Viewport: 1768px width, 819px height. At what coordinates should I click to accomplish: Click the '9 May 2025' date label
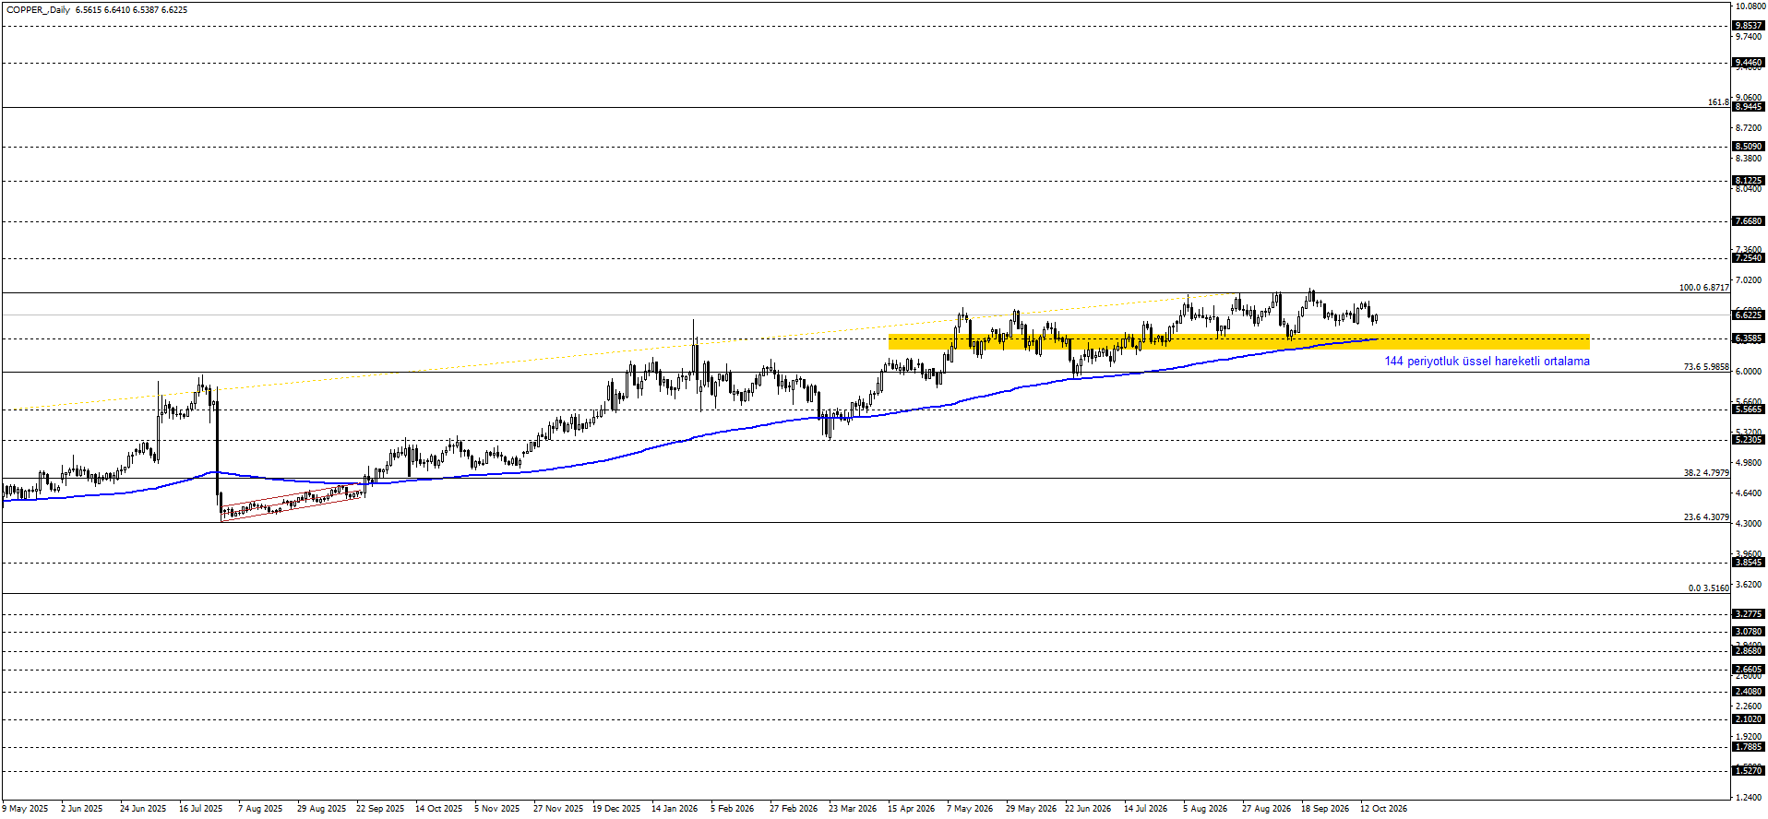(25, 809)
